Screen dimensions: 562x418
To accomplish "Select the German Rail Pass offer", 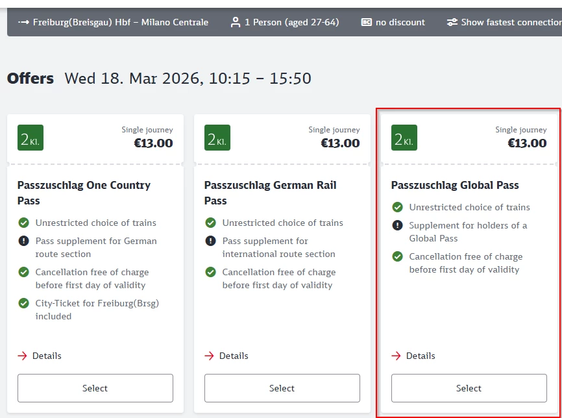I will pos(282,388).
